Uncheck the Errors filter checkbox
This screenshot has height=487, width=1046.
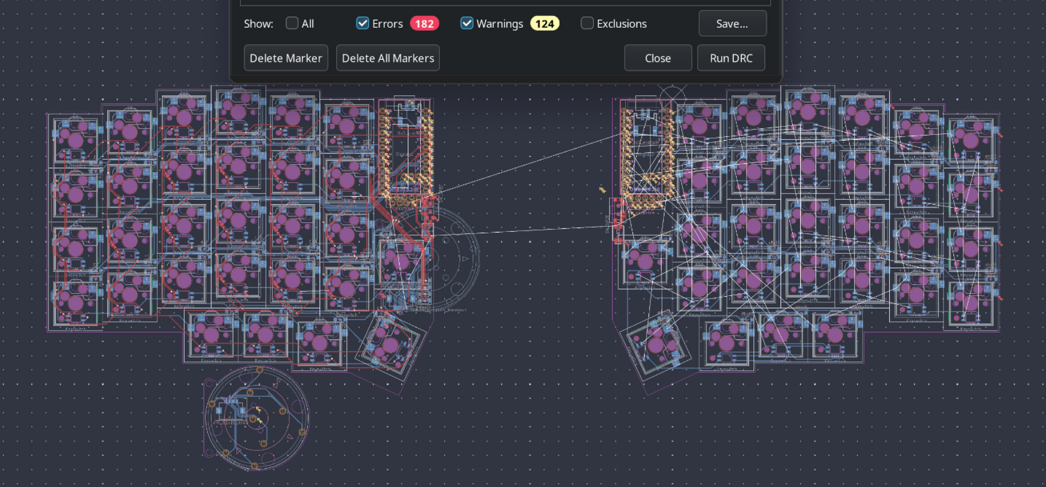click(363, 23)
